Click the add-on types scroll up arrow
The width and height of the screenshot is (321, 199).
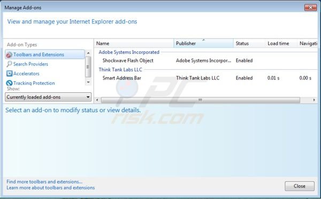pos(88,53)
